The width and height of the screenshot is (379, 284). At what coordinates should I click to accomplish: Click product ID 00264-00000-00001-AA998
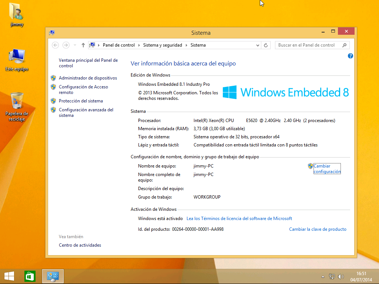click(x=198, y=229)
